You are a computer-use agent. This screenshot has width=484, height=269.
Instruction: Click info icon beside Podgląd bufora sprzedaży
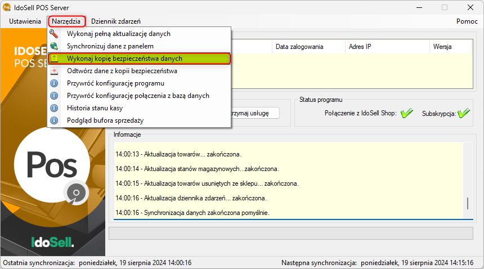(54, 120)
